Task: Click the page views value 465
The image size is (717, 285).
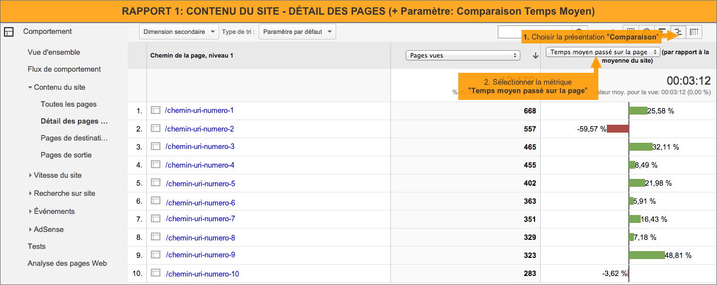Action: pyautogui.click(x=530, y=147)
